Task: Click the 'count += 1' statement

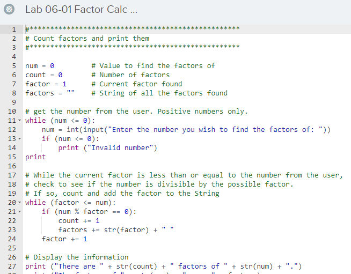Action: (79, 220)
